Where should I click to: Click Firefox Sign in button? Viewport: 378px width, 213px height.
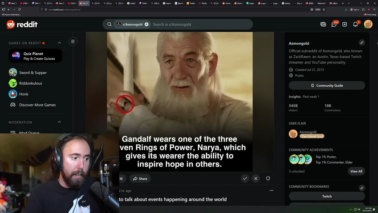point(355,9)
